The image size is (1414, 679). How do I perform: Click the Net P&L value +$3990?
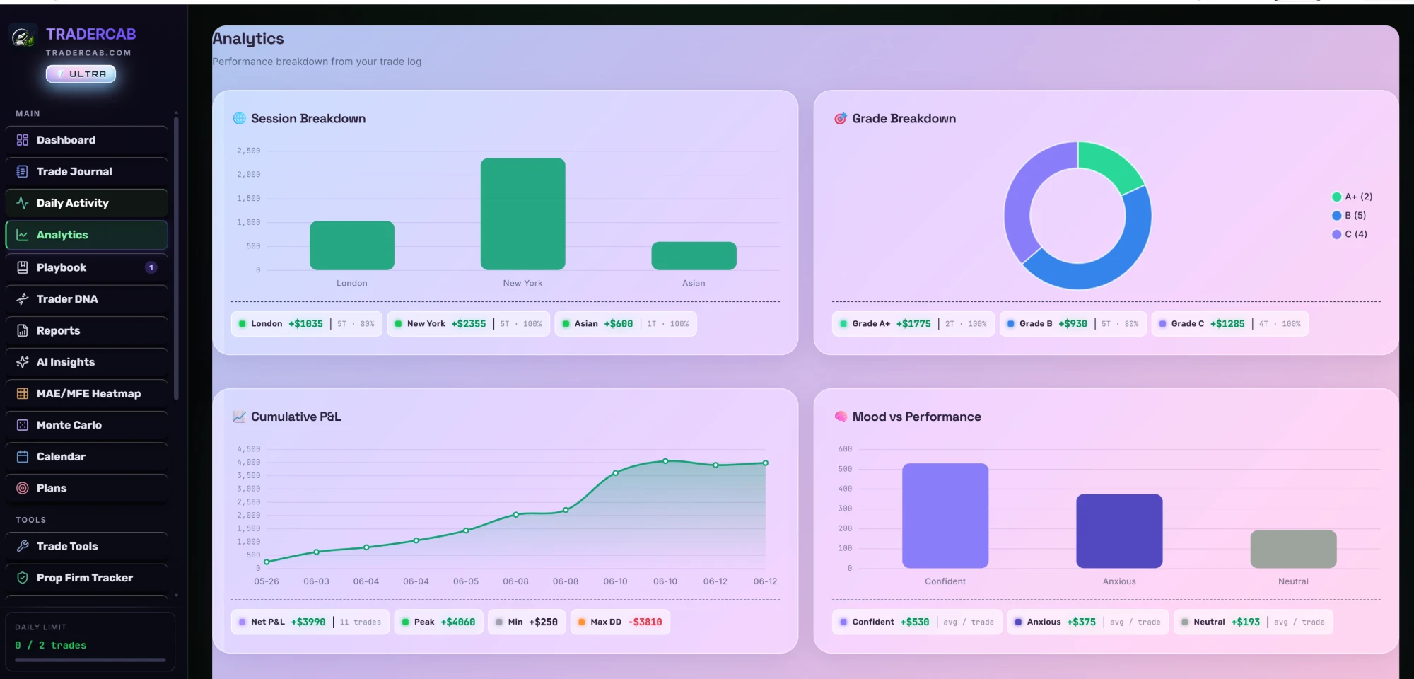(308, 622)
